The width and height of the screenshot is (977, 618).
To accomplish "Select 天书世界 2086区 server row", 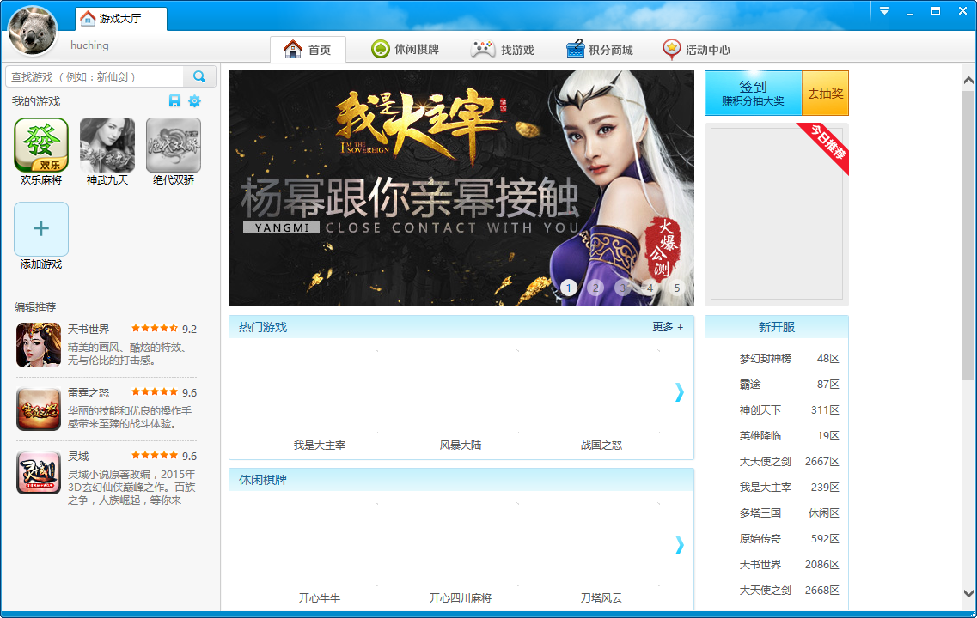I will point(789,565).
